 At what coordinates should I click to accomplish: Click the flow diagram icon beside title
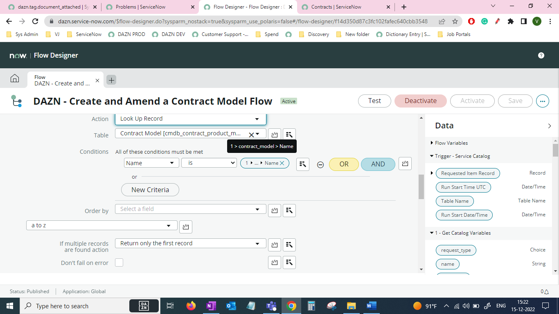tap(16, 101)
